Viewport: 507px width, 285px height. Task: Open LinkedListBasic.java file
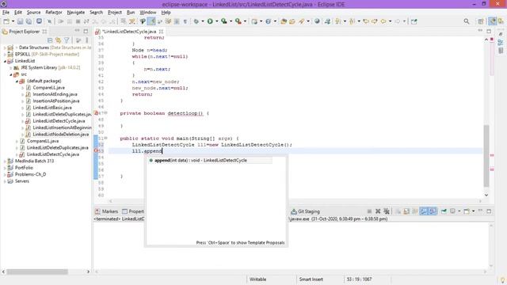(52, 108)
